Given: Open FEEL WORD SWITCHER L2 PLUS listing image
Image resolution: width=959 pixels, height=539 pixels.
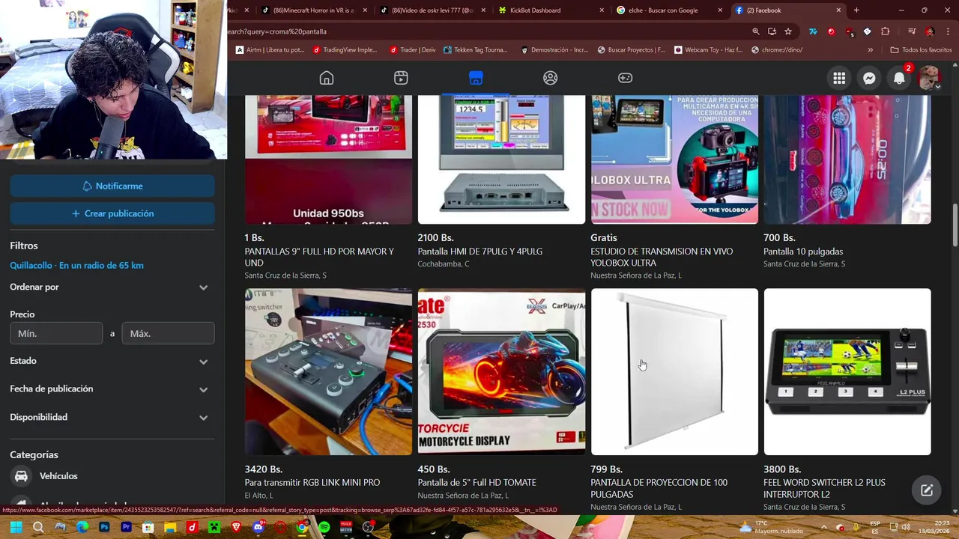Looking at the screenshot, I should [x=847, y=372].
